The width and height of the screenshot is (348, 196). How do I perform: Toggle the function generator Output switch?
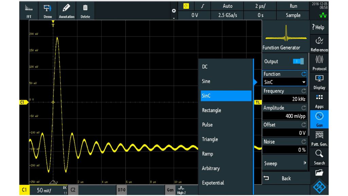298,61
